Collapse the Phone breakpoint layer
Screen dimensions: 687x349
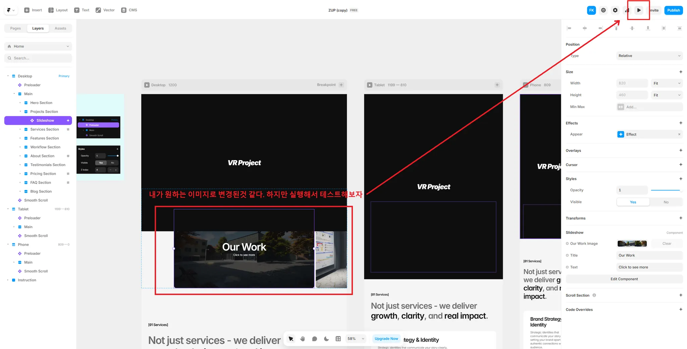tap(8, 245)
